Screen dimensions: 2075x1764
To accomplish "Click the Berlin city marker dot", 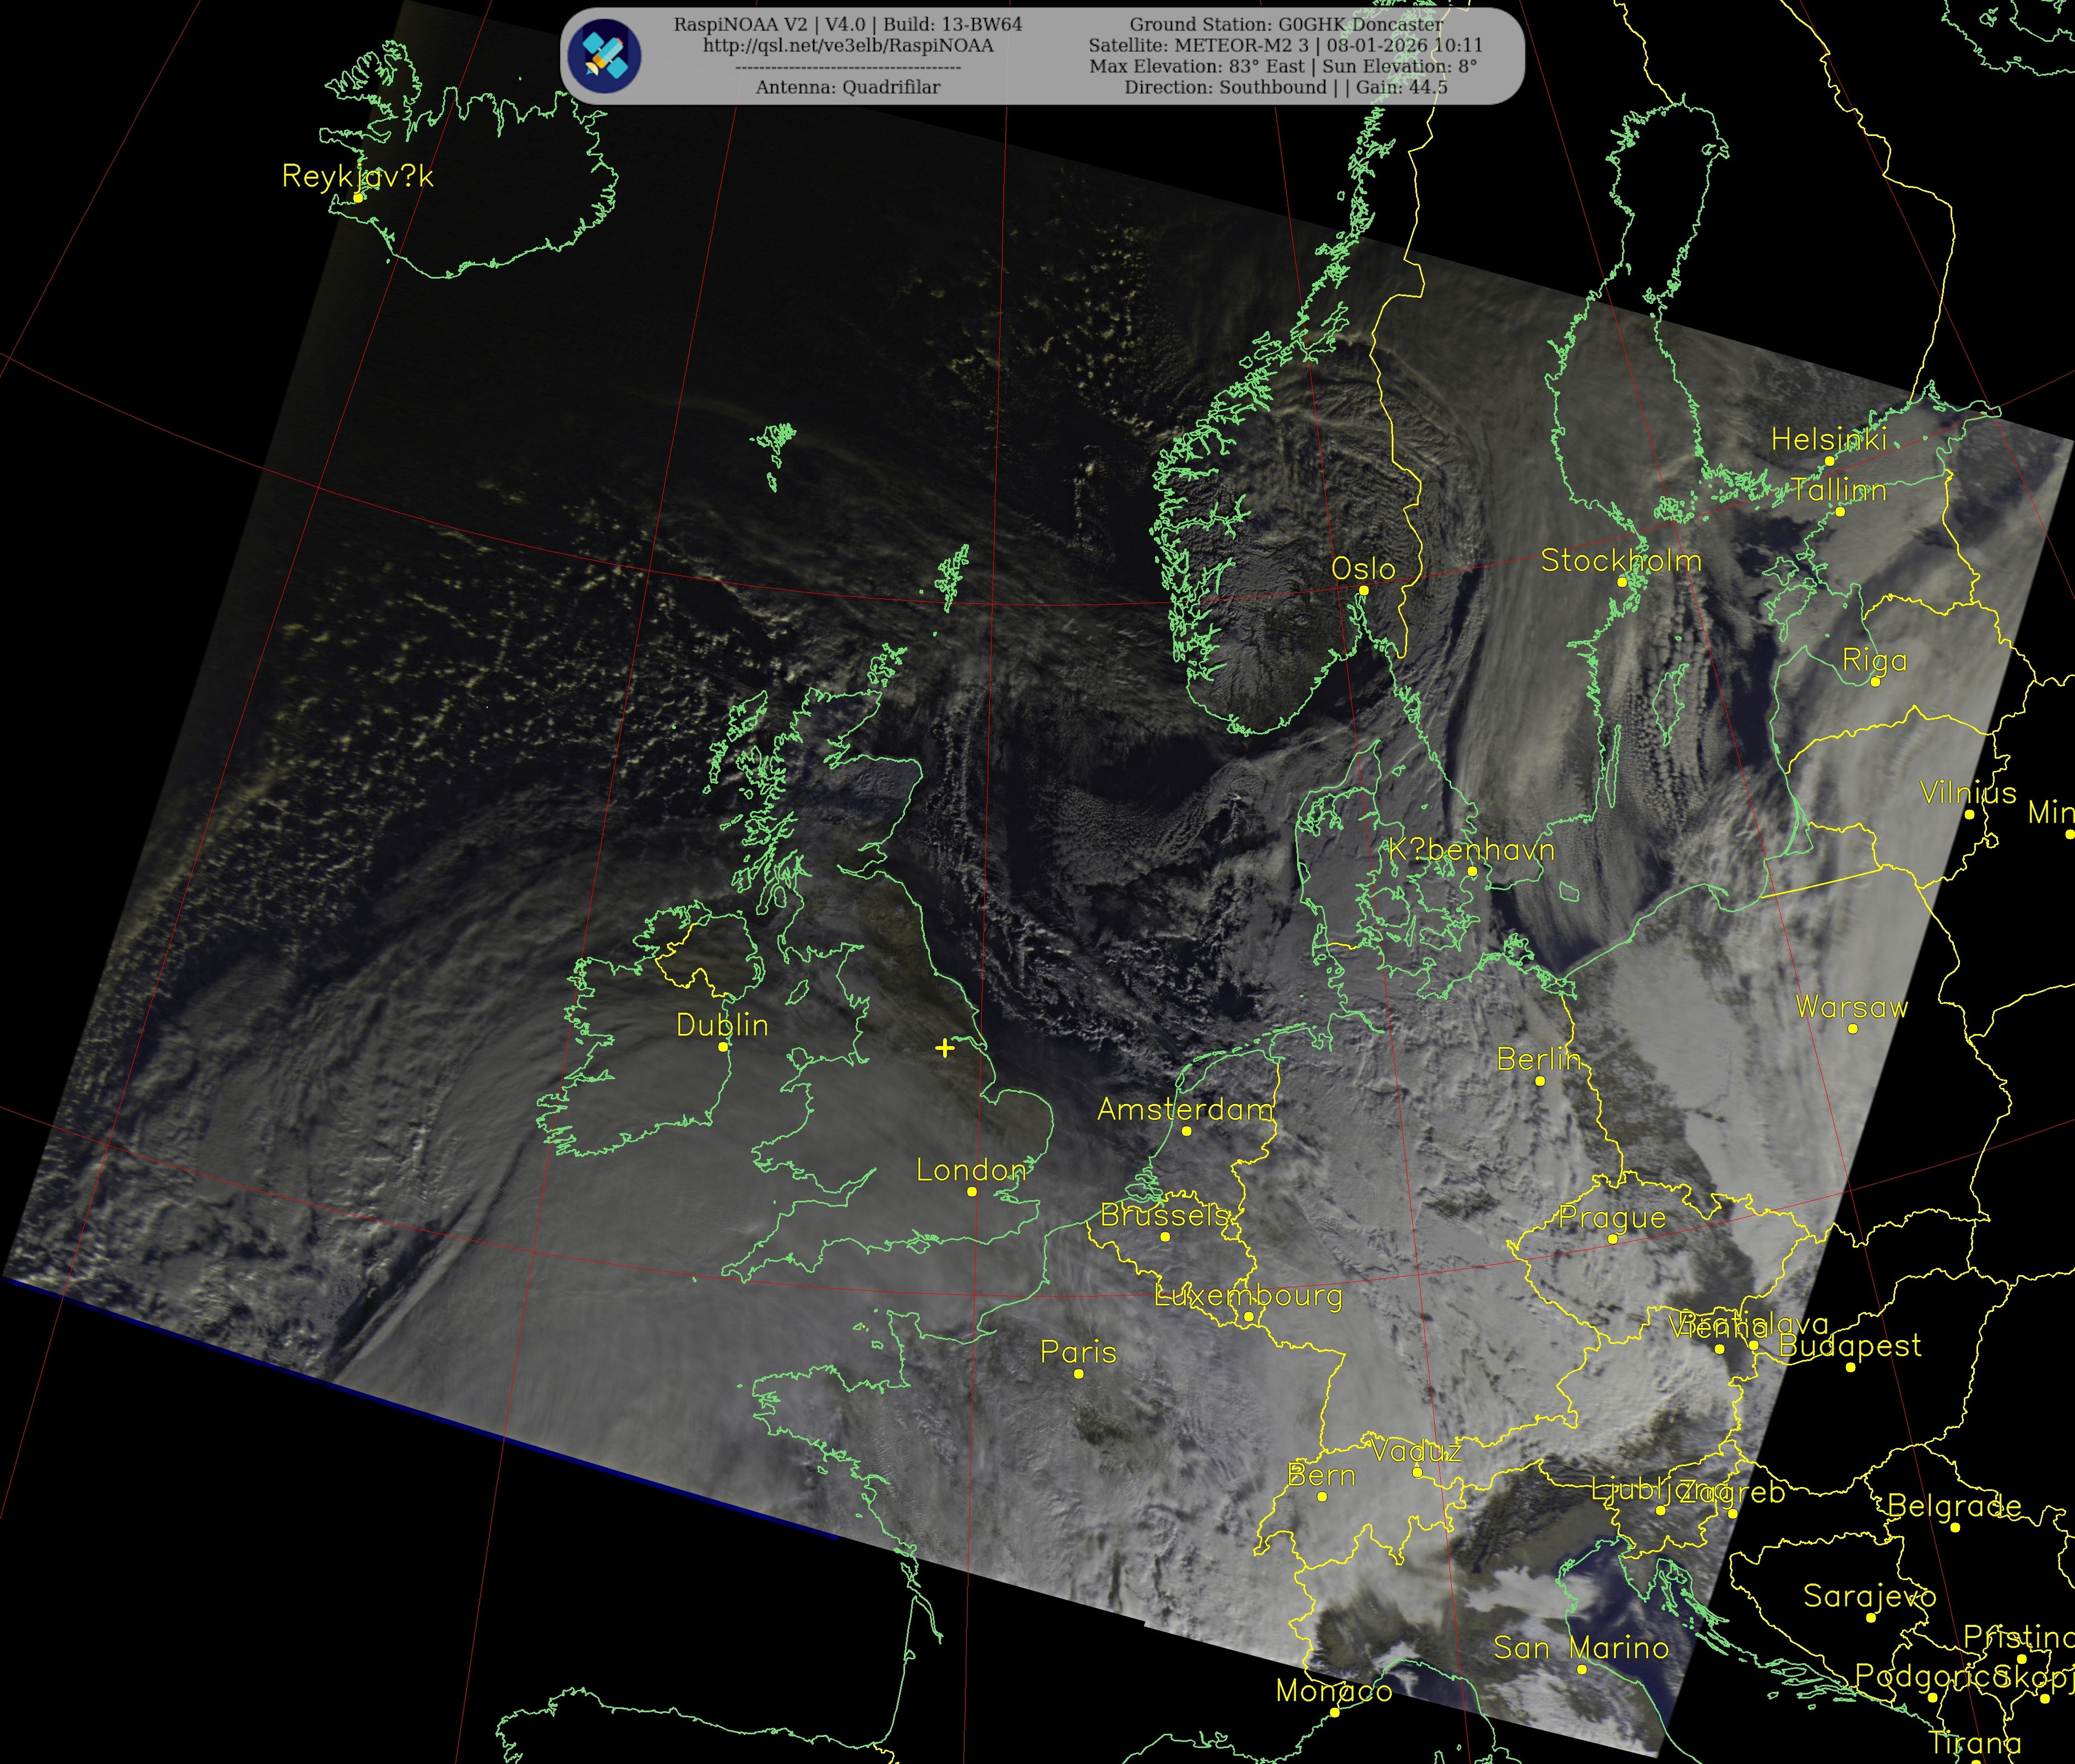I will 1540,1081.
